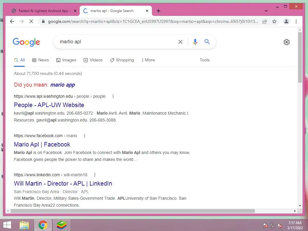Click the horizontal scrollbar thumb
The image size is (308, 231).
click(x=133, y=211)
